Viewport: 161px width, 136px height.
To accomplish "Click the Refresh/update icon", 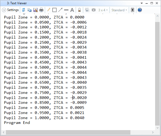I will click(24, 10).
